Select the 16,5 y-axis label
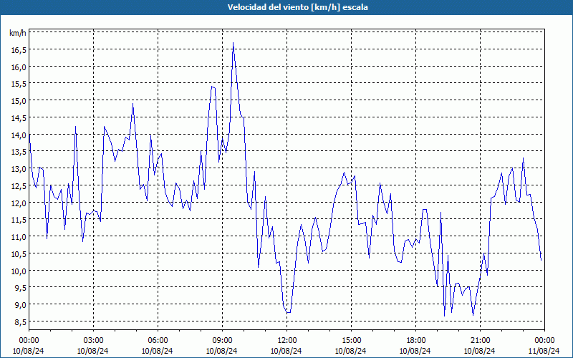 [x=19, y=50]
